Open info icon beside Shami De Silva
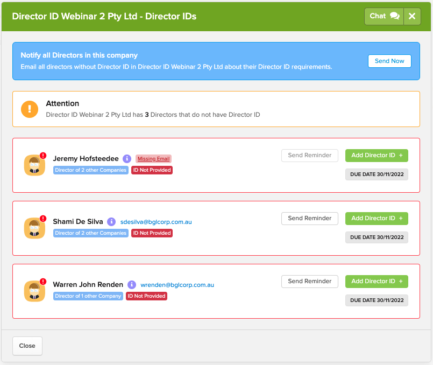The width and height of the screenshot is (433, 365). point(111,222)
